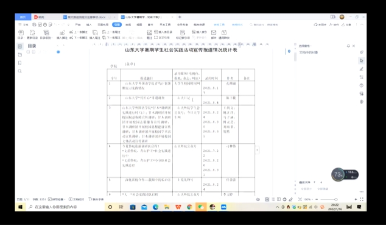The image size is (386, 226).
Task: Click the Windows taskbar search box
Action: point(66,207)
